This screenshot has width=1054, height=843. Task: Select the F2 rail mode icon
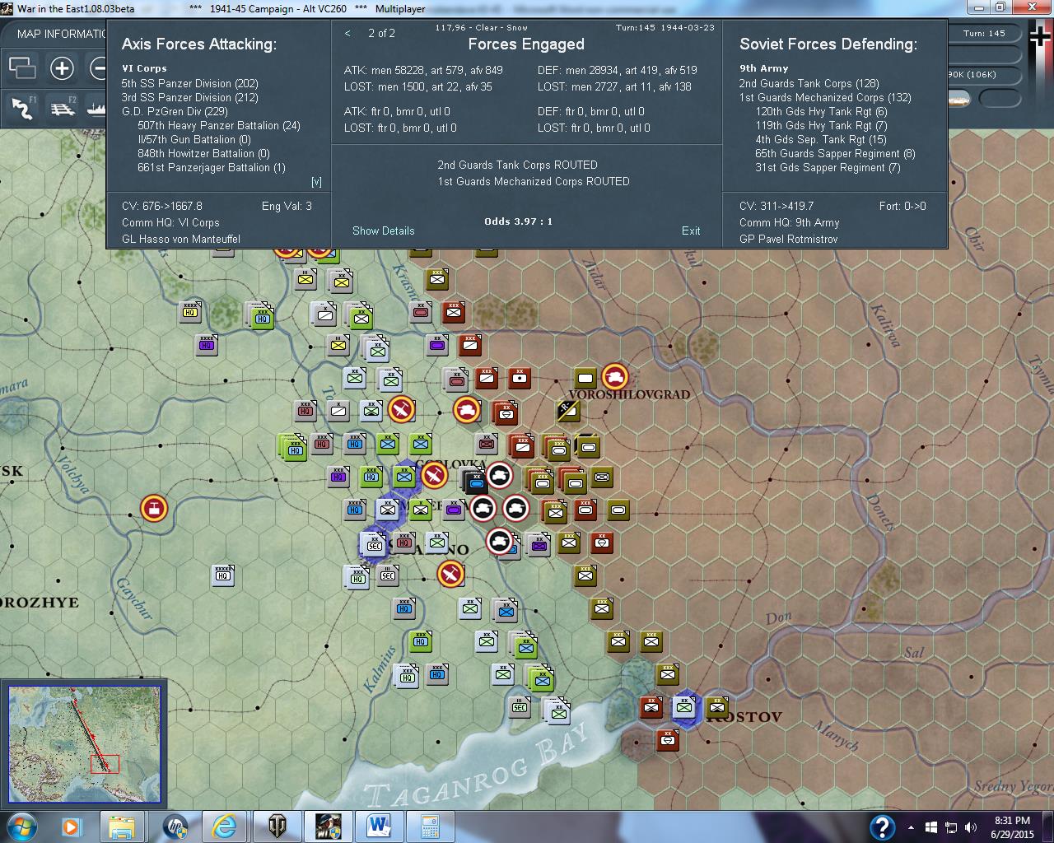63,108
